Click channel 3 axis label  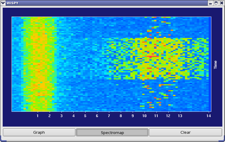point(61,116)
